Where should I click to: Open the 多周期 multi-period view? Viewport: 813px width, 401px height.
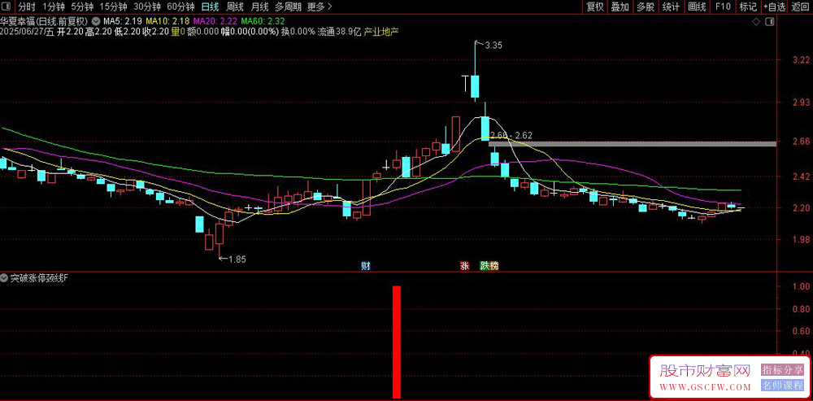pos(287,7)
